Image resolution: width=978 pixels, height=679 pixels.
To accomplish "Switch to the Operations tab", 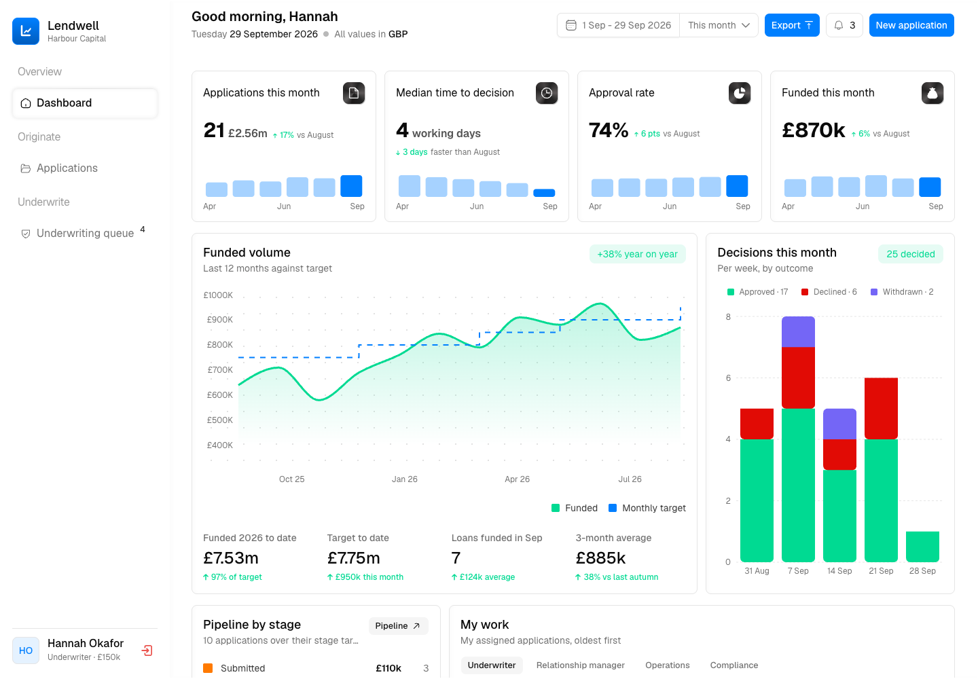I will (668, 665).
